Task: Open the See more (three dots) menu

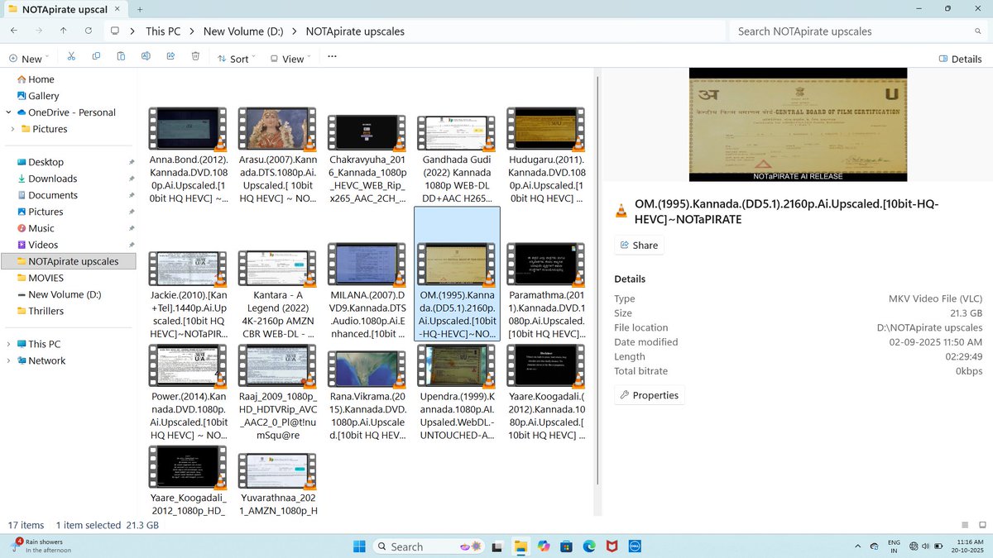Action: pos(332,57)
